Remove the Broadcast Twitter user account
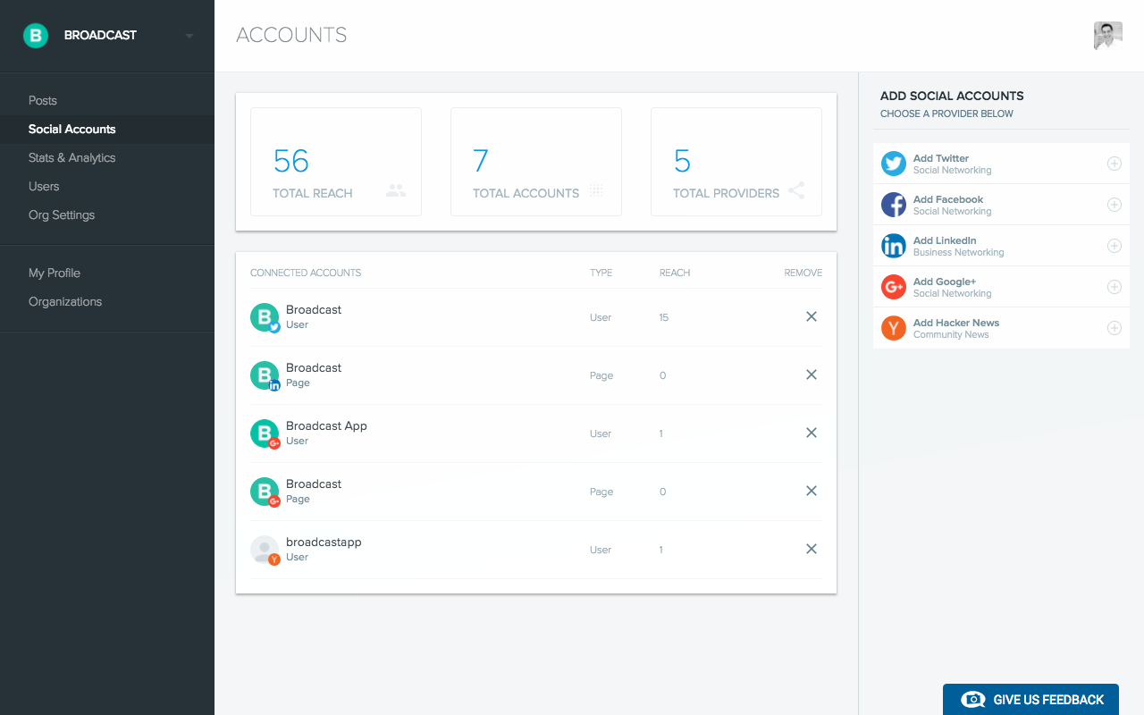 point(811,316)
